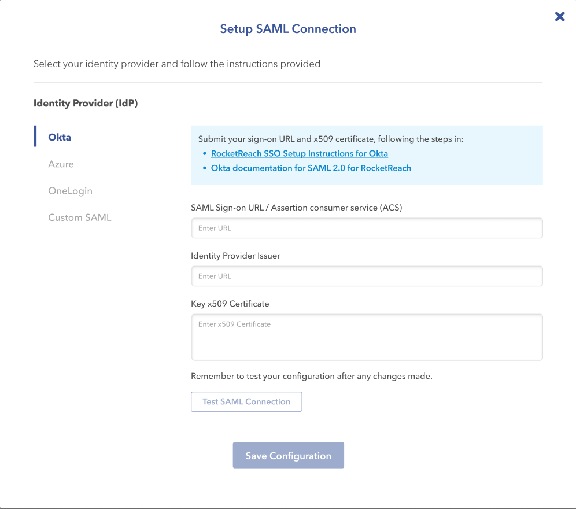
Task: Choose OneLogin as identity provider
Action: (70, 191)
